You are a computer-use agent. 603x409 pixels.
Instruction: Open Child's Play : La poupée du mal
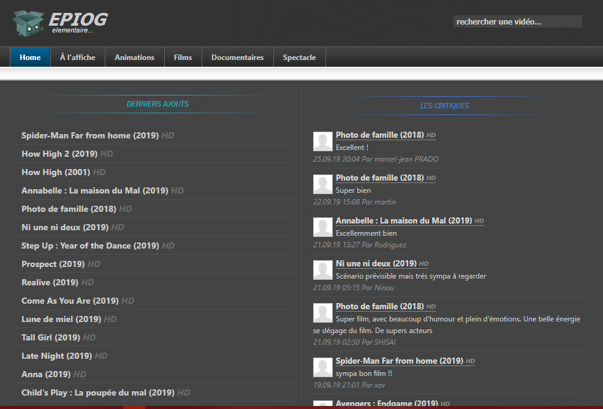coord(98,392)
